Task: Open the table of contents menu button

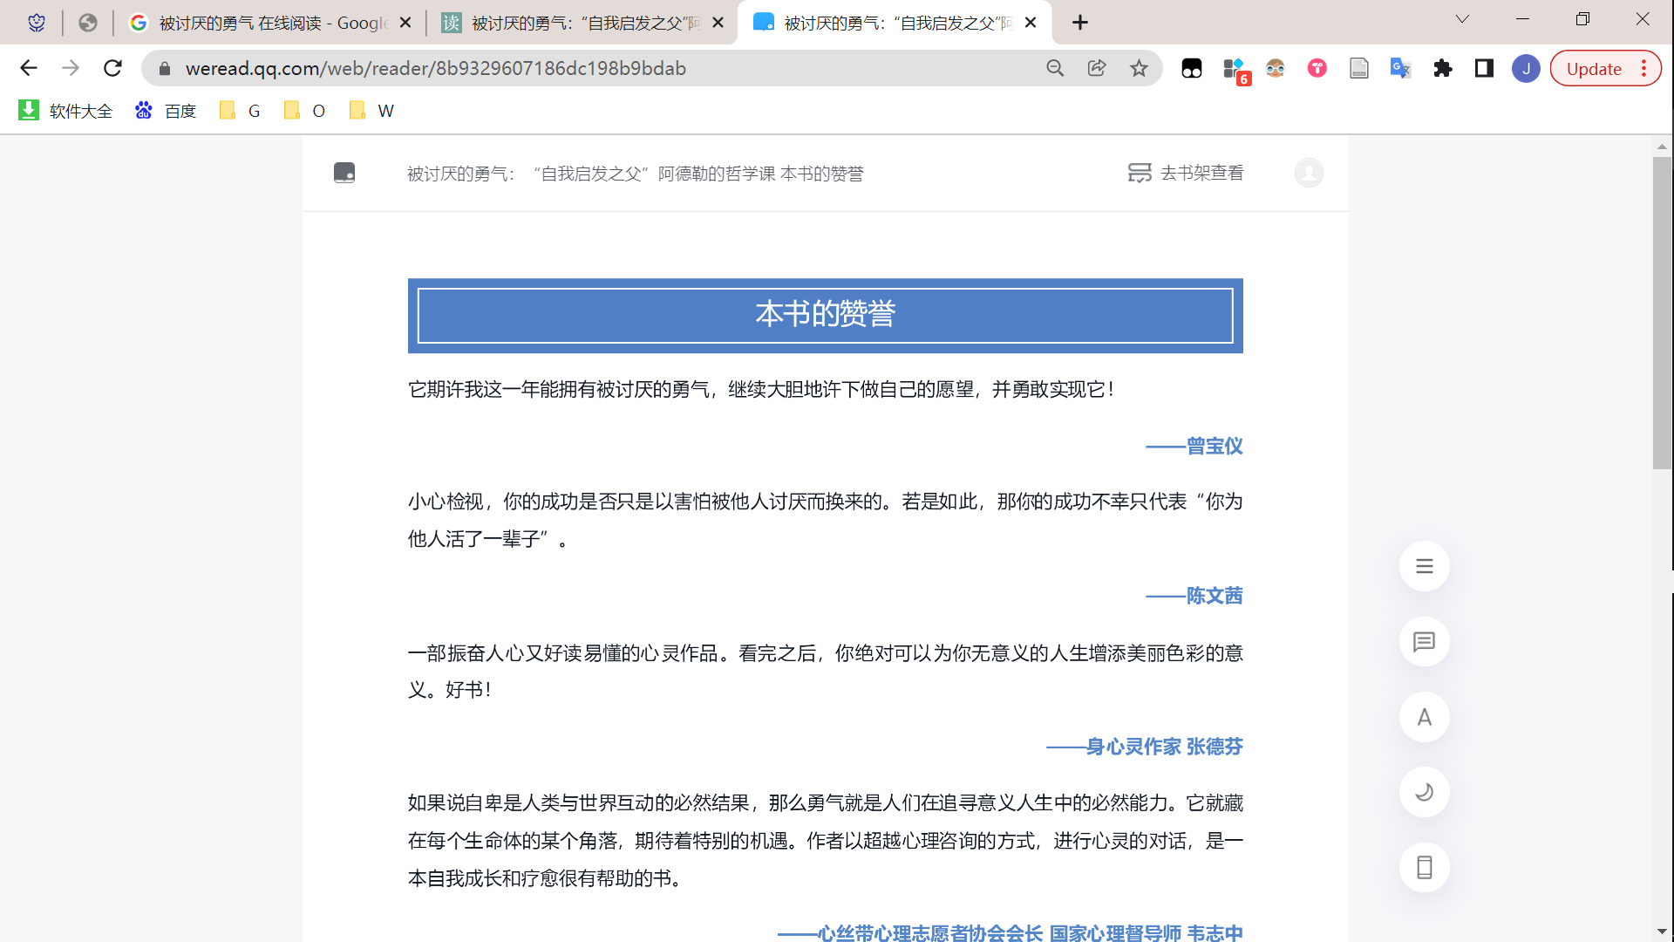Action: (x=1424, y=566)
